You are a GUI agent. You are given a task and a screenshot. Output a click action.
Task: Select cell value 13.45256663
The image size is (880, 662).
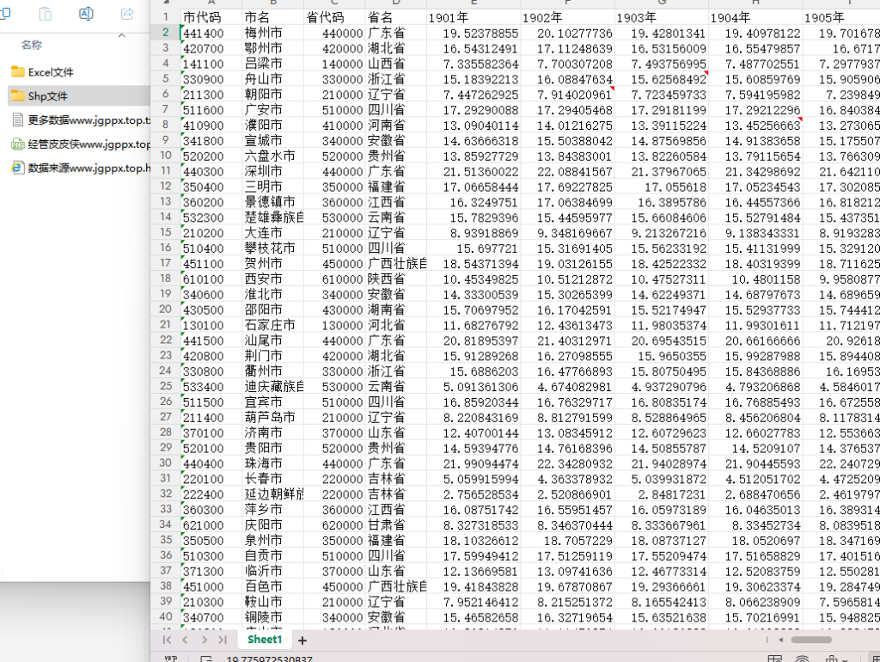pos(755,126)
